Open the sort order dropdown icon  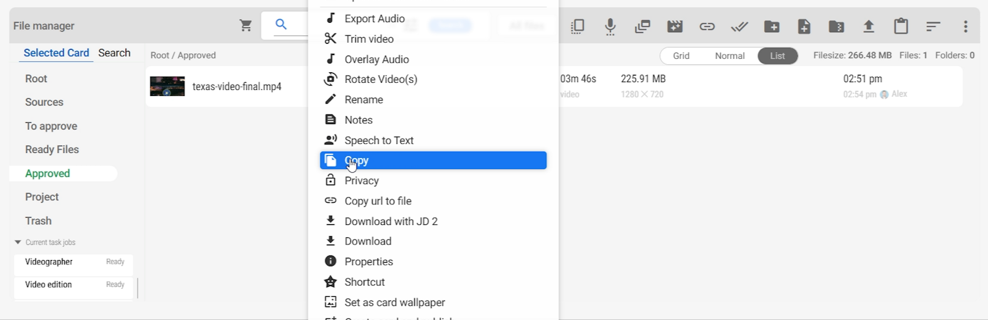click(x=933, y=26)
